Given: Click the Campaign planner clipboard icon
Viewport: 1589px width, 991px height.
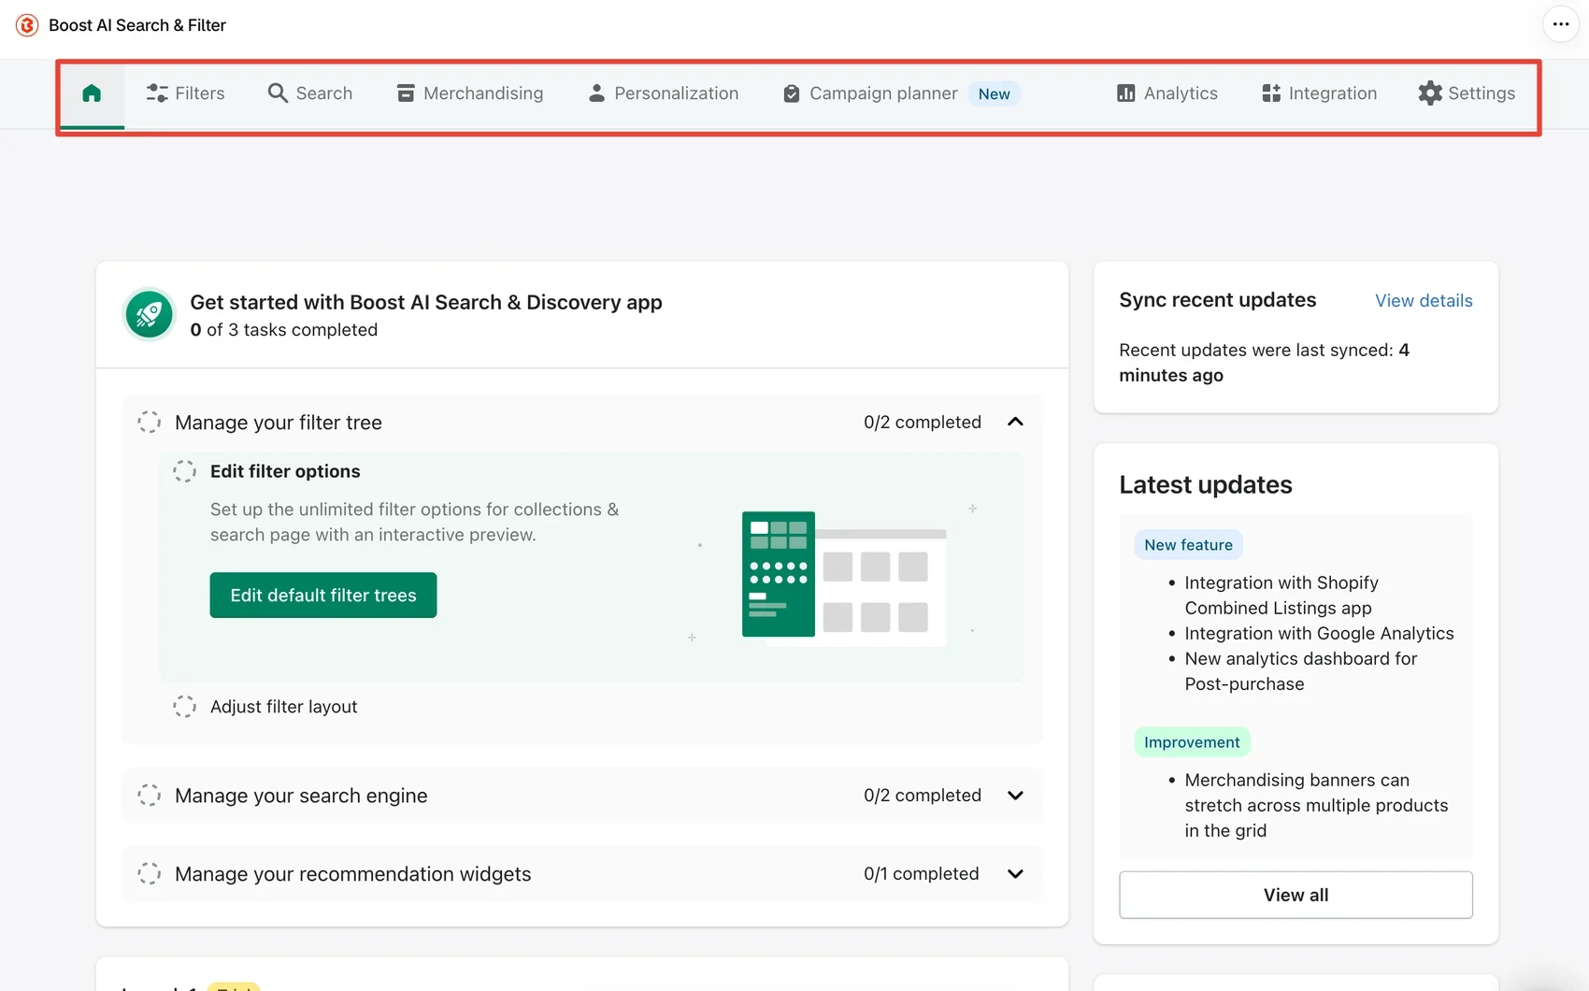Looking at the screenshot, I should pos(791,93).
